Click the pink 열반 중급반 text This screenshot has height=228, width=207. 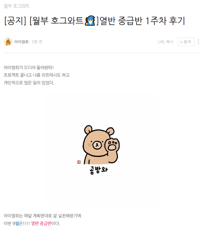coord(41,223)
